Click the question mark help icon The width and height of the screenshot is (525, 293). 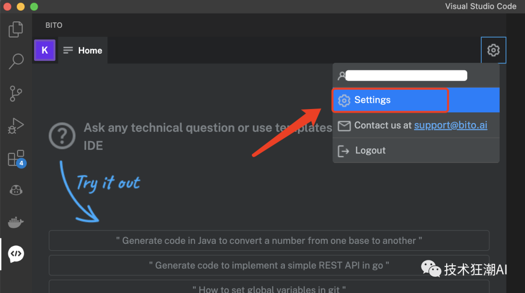[62, 135]
